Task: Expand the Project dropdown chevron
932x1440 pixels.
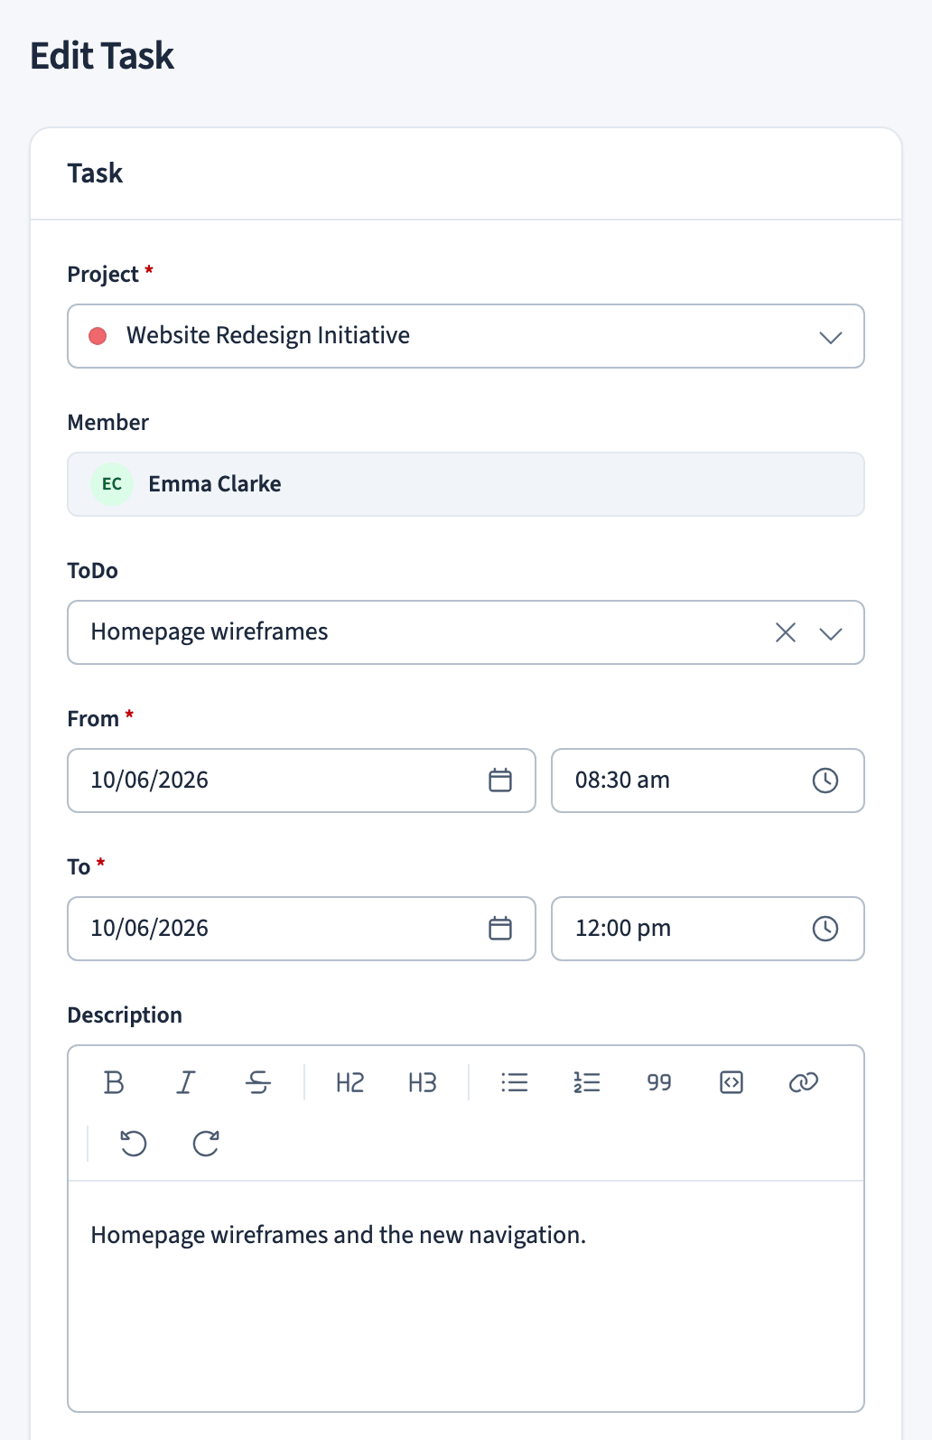Action: (x=831, y=337)
